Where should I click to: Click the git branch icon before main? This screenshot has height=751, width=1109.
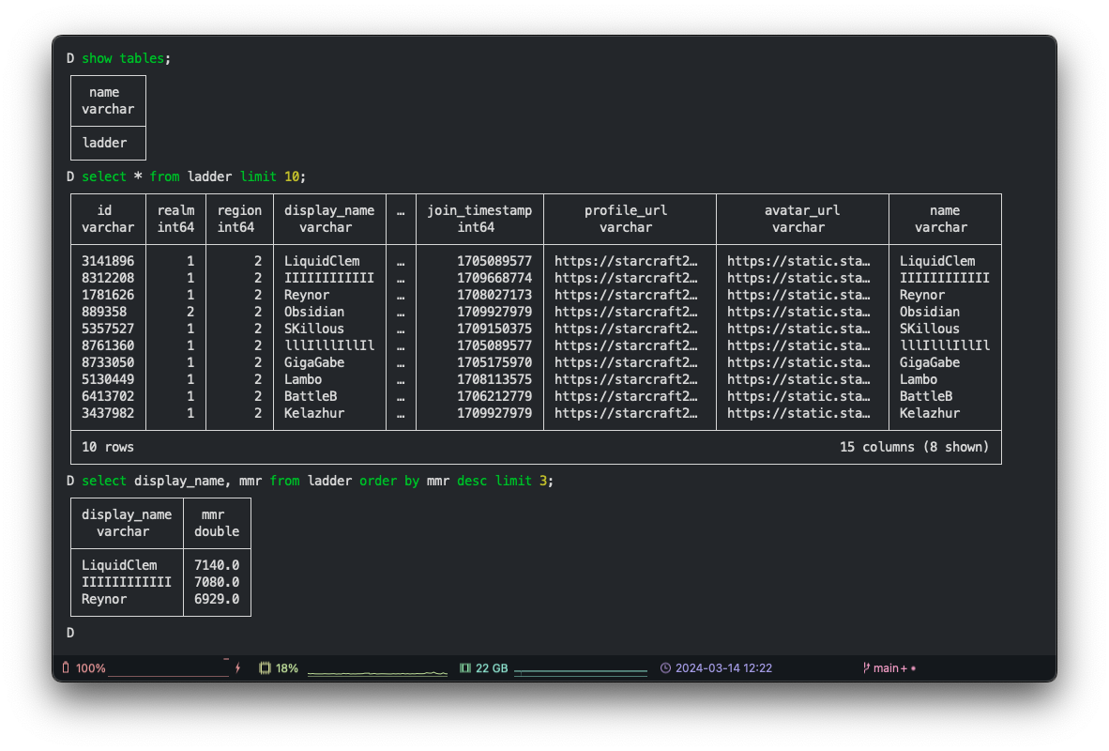[x=865, y=667]
